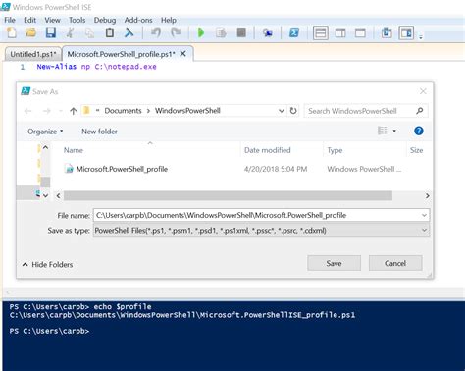465x371 pixels.
Task: Open the Help menu
Action: [169, 20]
